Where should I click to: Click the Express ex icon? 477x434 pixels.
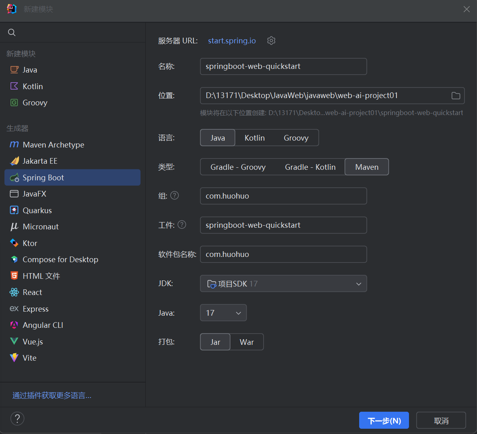click(x=14, y=309)
